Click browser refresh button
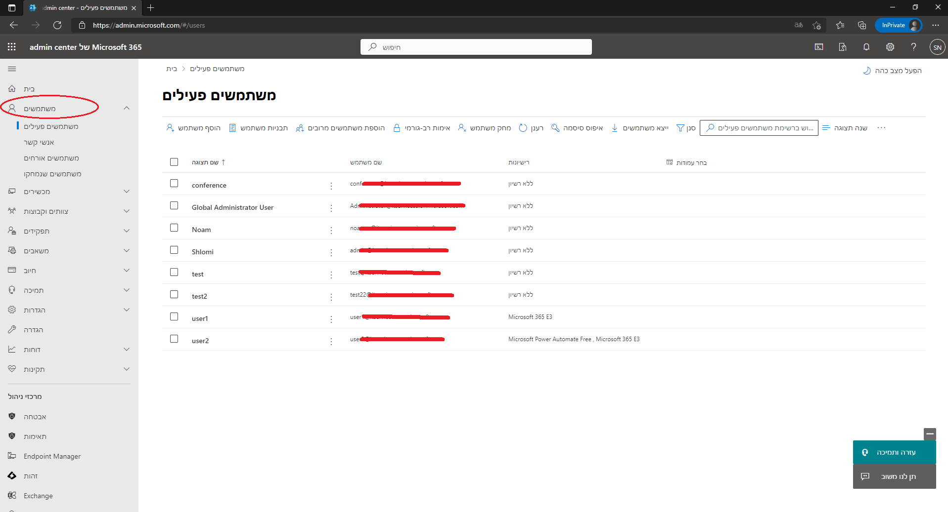This screenshot has width=948, height=512. click(x=57, y=25)
